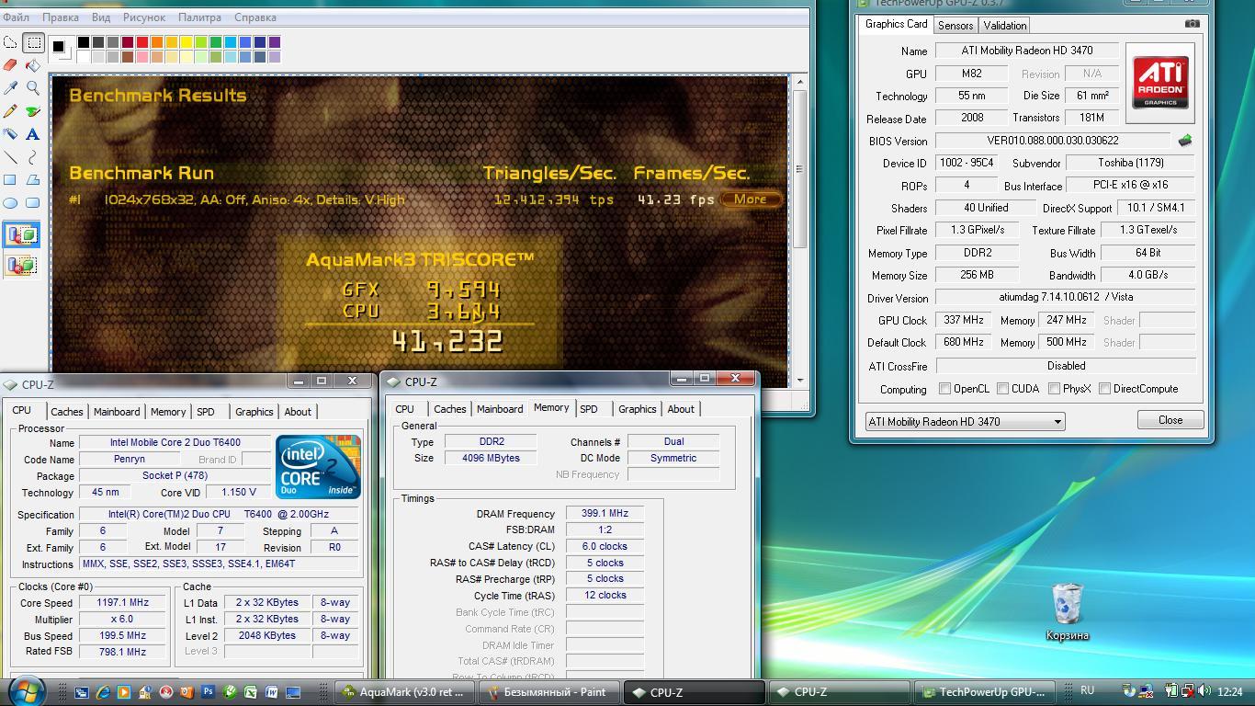
Task: Click Paint vertical scrollbar down arrow
Action: click(799, 380)
